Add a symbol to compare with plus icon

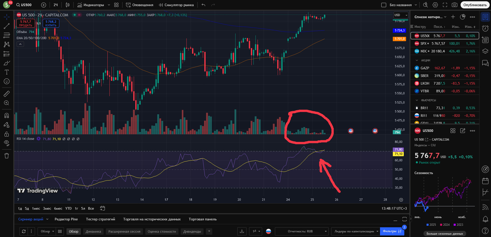tap(43, 5)
